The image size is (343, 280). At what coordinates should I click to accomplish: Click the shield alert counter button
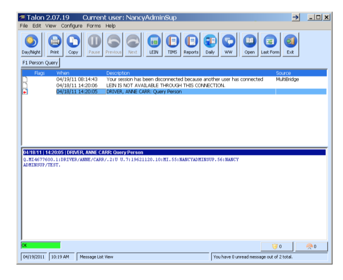pos(277,247)
